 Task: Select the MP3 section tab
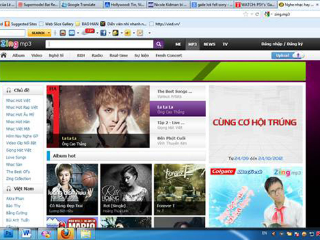[x=193, y=44]
